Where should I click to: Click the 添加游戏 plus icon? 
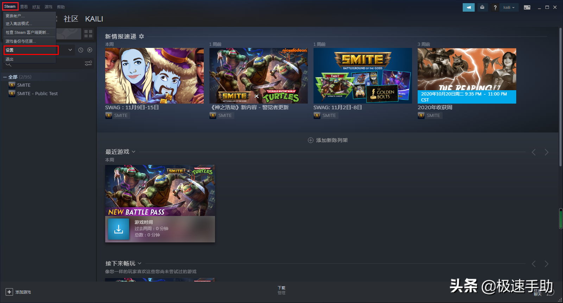(9, 292)
